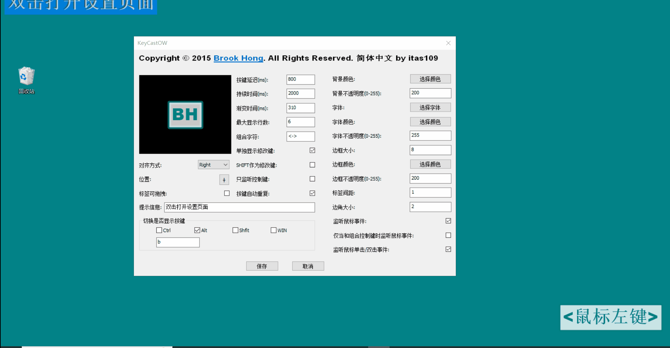Choose border color via 选择颜色 button
This screenshot has height=348, width=670.
430,164
